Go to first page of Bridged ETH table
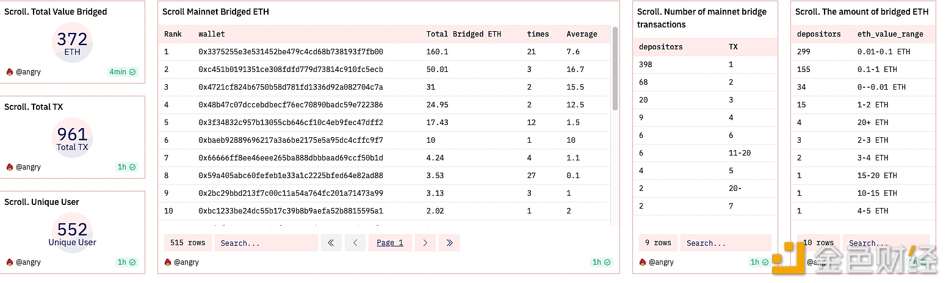The height and width of the screenshot is (283, 946). 331,243
